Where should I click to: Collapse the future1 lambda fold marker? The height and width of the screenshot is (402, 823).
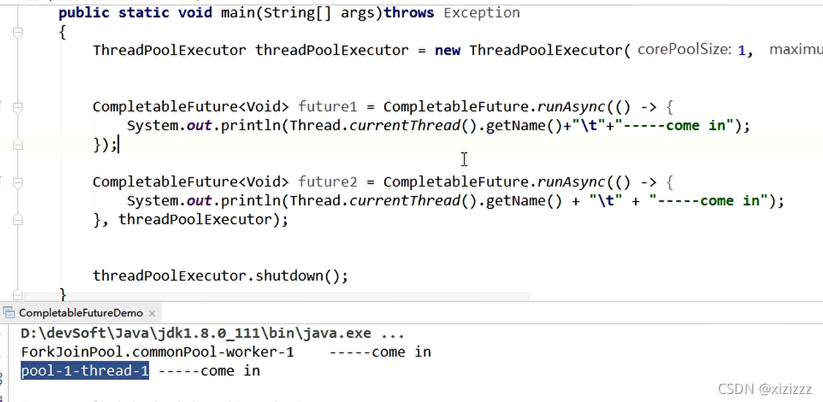point(18,107)
